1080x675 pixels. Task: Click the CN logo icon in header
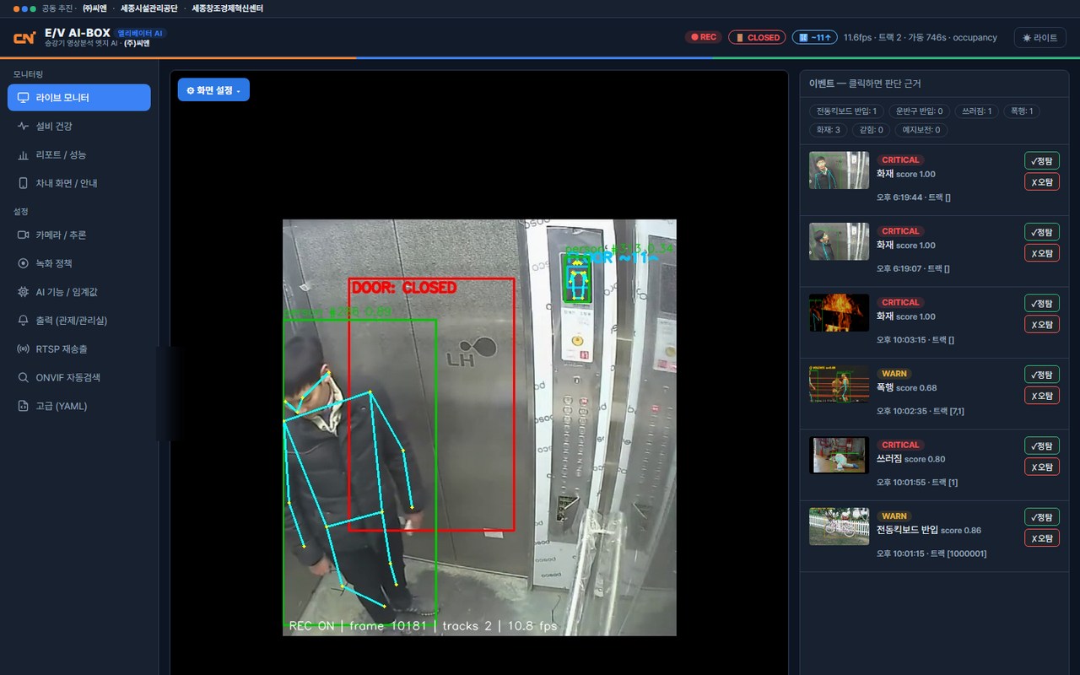coord(24,38)
